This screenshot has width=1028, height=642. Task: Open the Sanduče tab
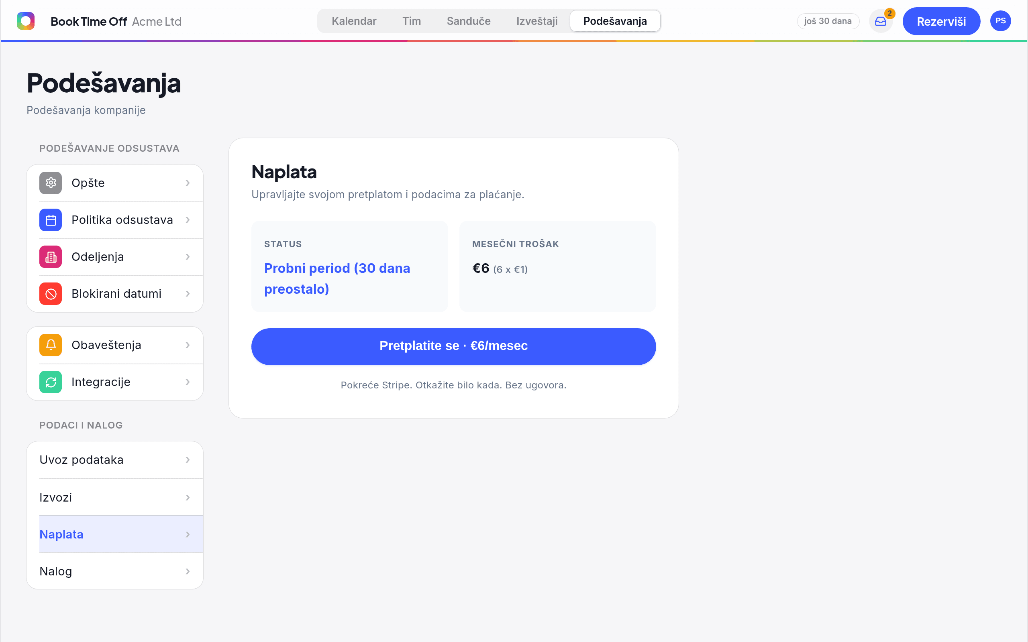[x=469, y=21]
